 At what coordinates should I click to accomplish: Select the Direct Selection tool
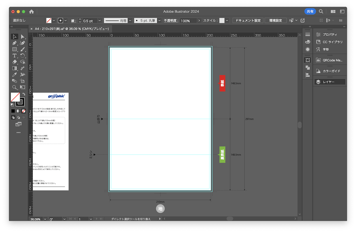click(x=23, y=37)
